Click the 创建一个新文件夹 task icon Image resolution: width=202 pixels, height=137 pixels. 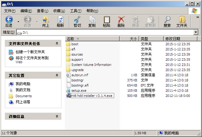(11, 52)
